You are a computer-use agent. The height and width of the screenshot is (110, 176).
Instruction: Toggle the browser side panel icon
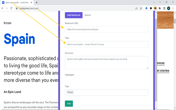pyautogui.click(x=164, y=8)
